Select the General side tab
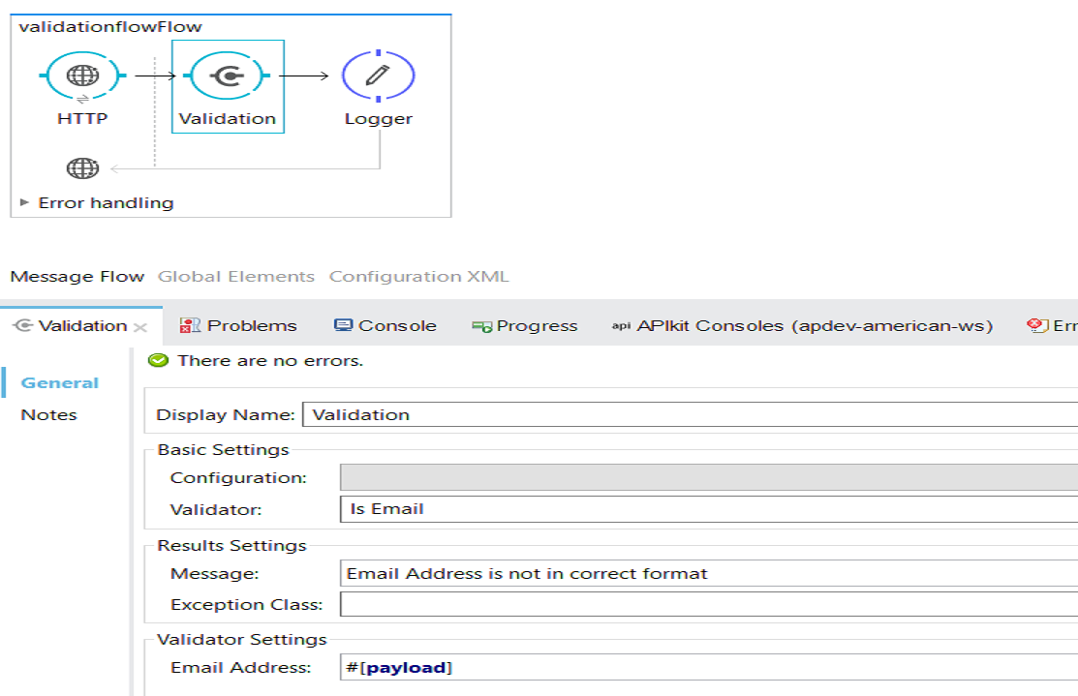The width and height of the screenshot is (1078, 696). 60,383
